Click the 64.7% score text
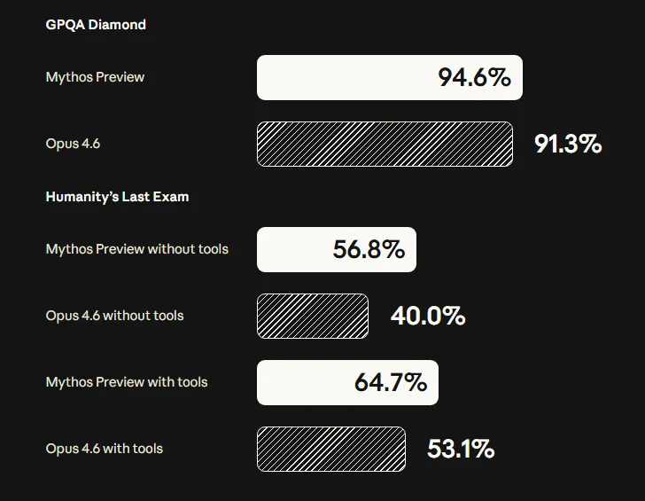Screen dimensions: 645x501 pos(391,383)
